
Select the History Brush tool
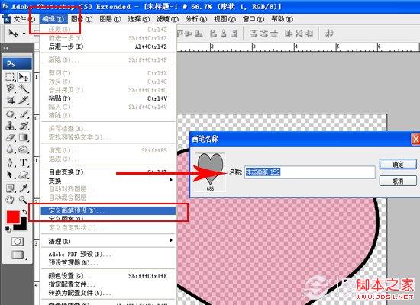24,126
